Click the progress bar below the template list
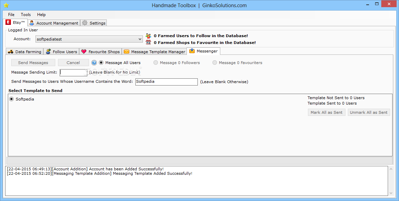This screenshot has width=399, height=201. coord(199,160)
